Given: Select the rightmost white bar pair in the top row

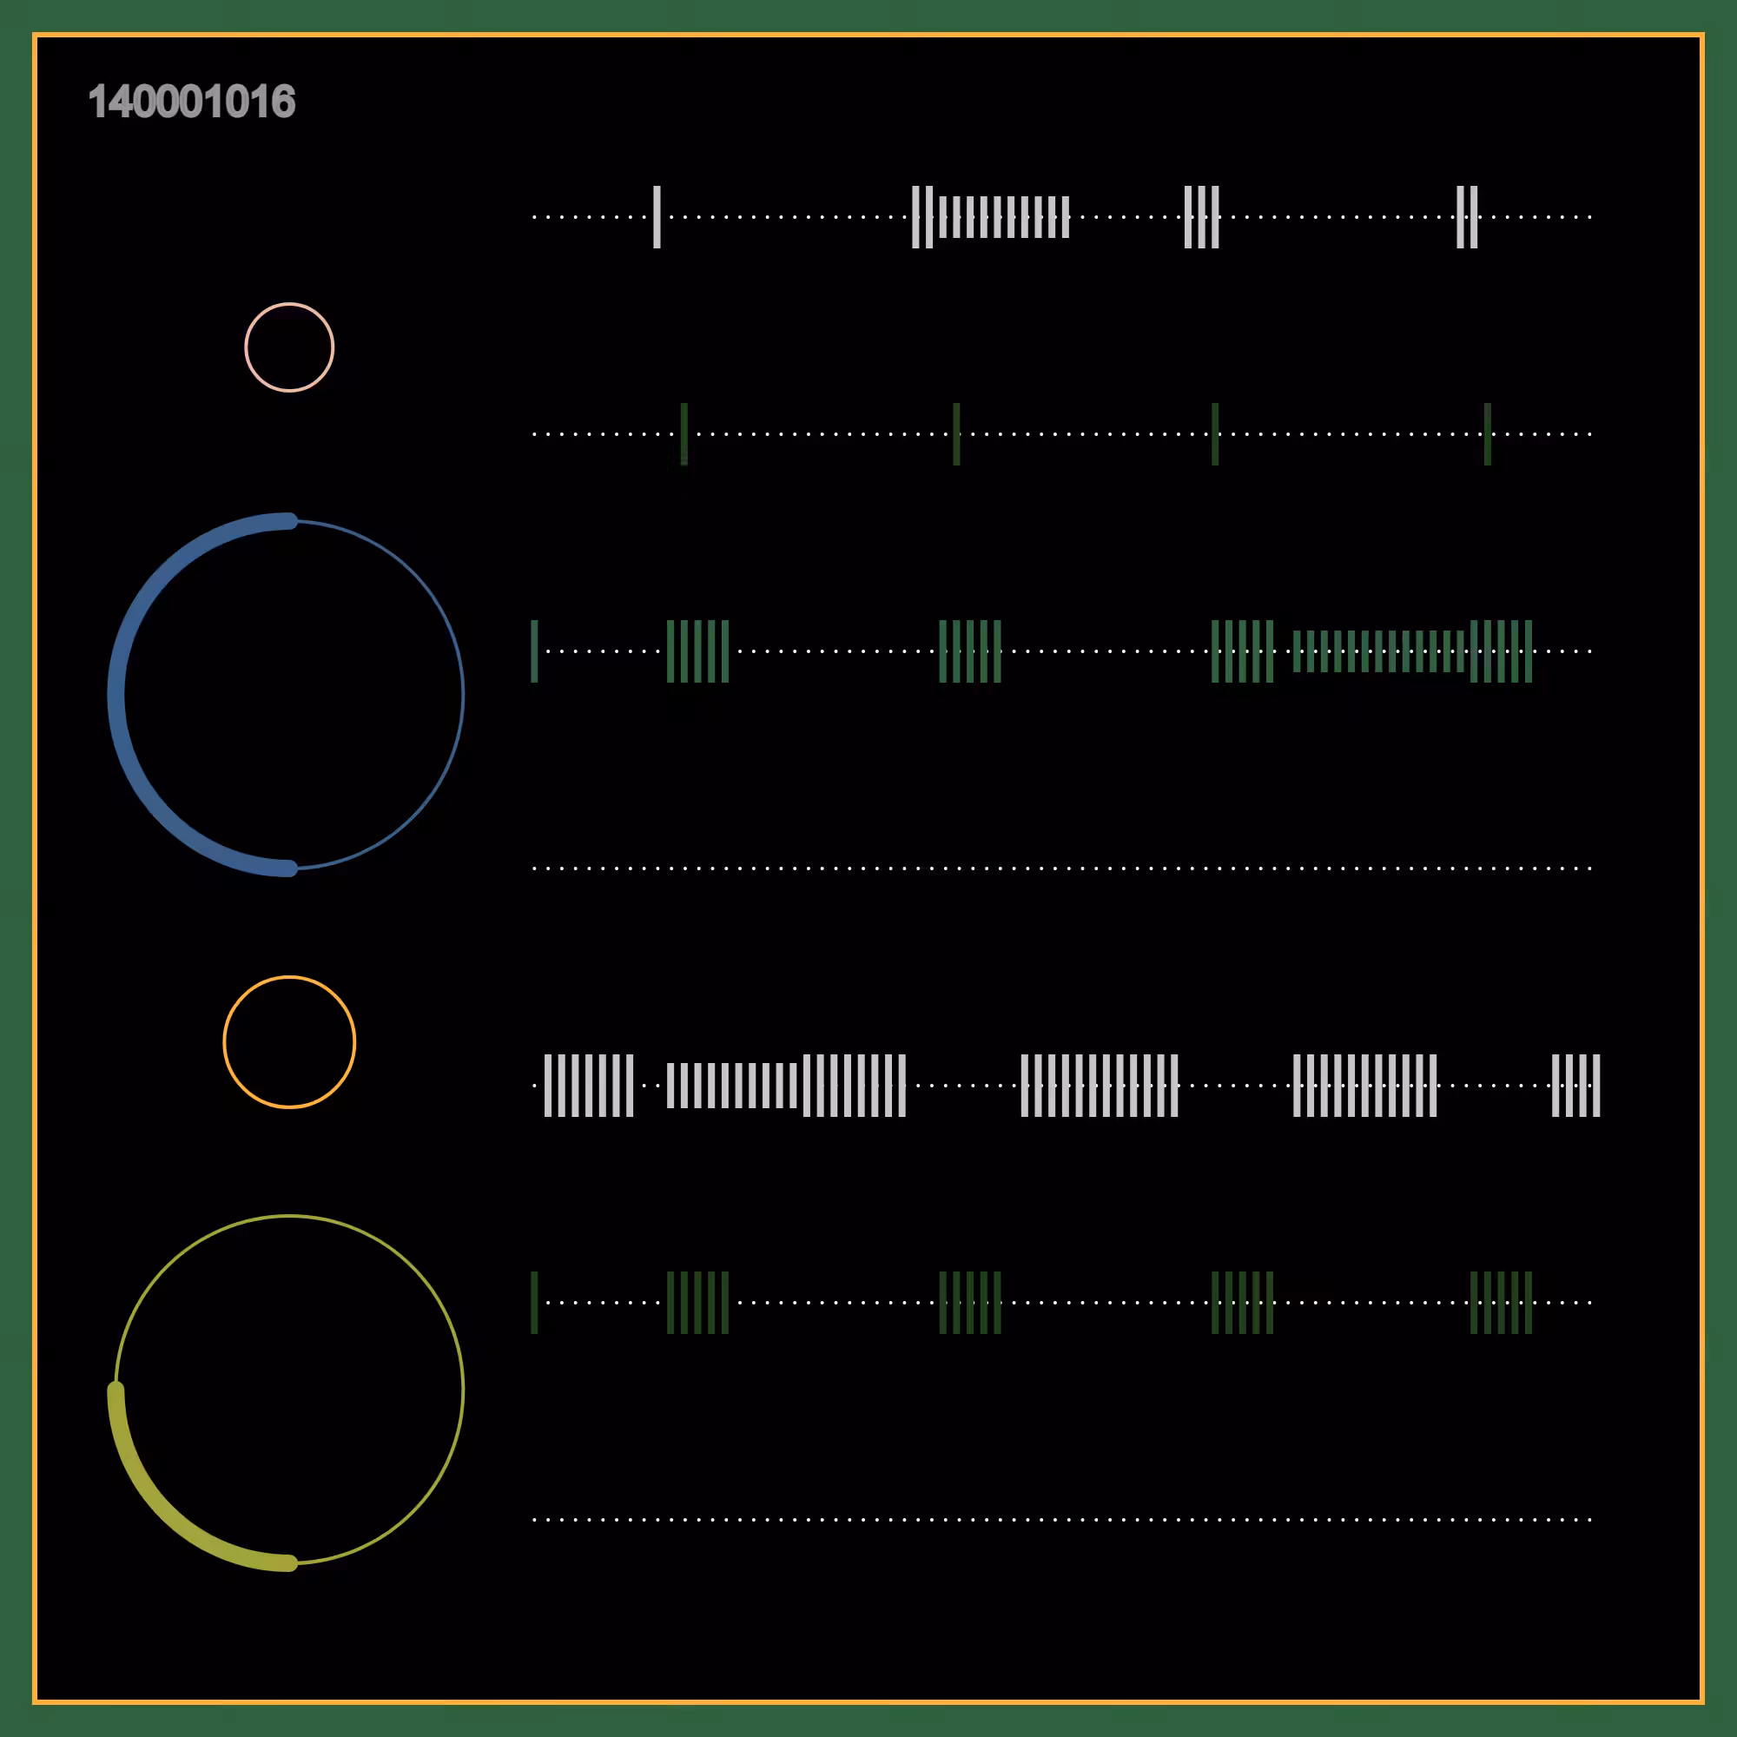Looking at the screenshot, I should coord(1467,216).
